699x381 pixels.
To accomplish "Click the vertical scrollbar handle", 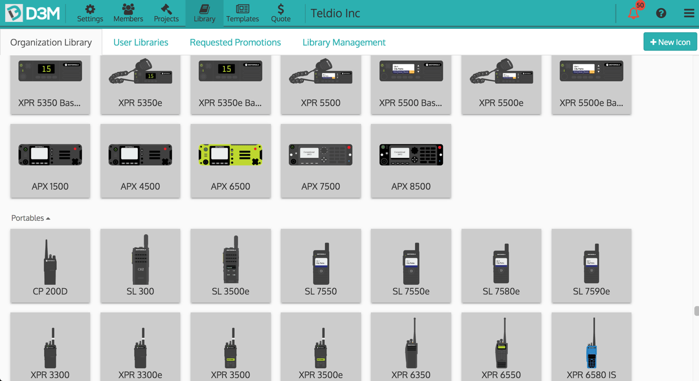I will point(696,311).
